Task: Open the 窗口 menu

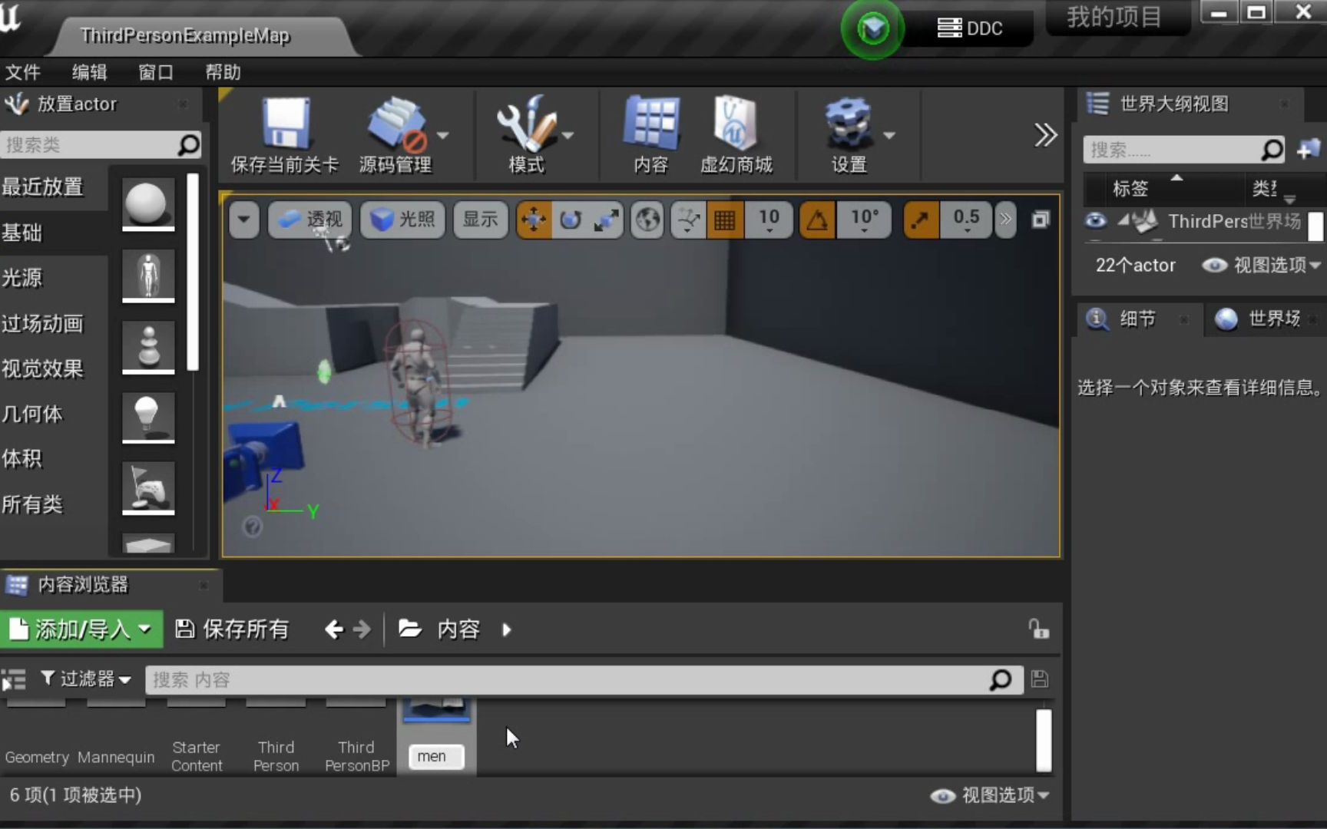Action: pyautogui.click(x=154, y=72)
